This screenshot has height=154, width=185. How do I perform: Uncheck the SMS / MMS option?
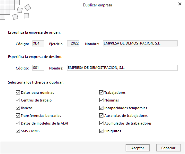point(18,131)
